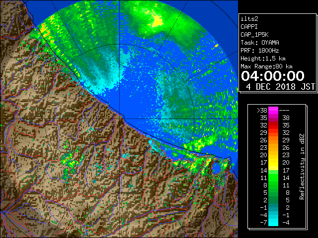Click the '---' legend label
Viewport: 318px width, 238px height.
(x=284, y=111)
